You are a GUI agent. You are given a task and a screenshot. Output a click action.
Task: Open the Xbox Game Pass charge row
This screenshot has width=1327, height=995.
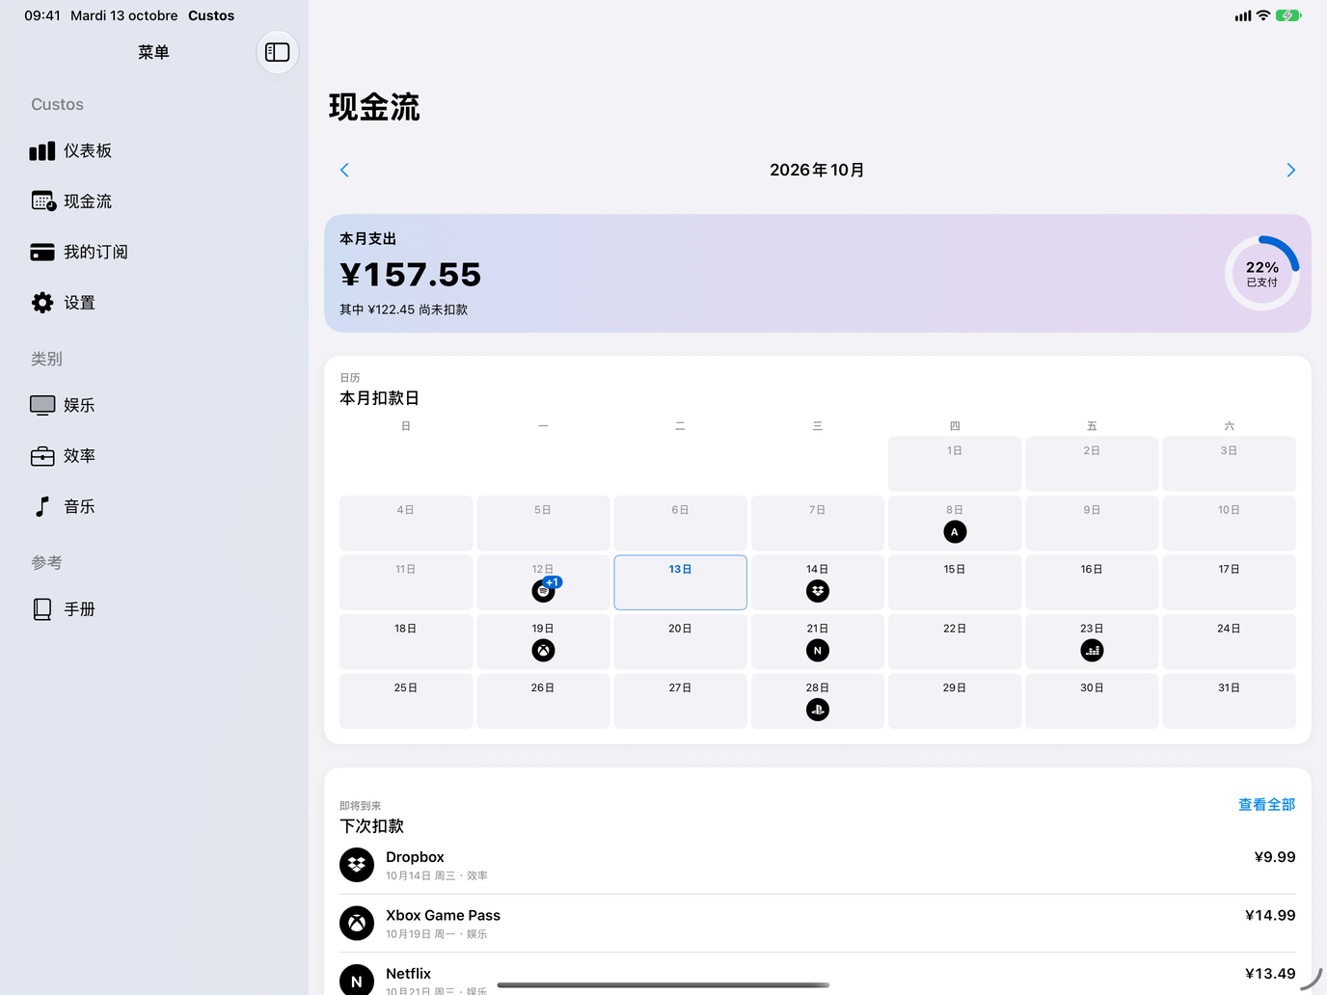click(x=818, y=924)
